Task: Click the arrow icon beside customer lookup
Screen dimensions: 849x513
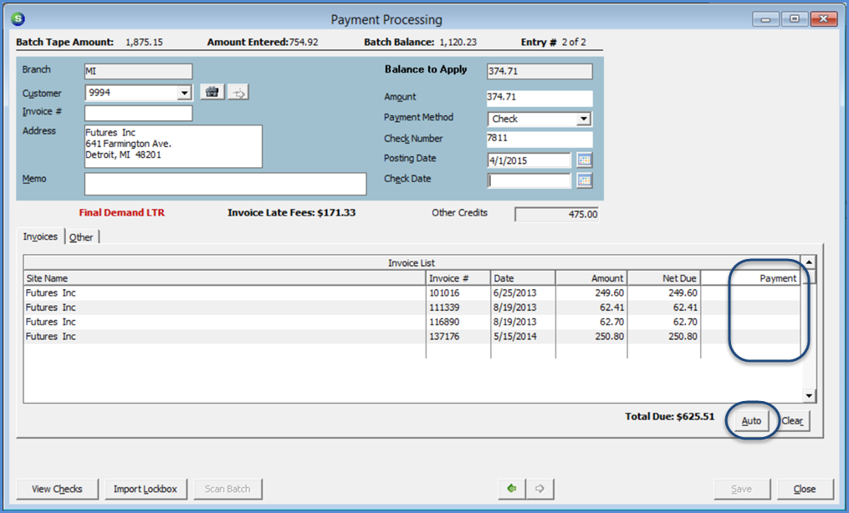Action: (238, 93)
